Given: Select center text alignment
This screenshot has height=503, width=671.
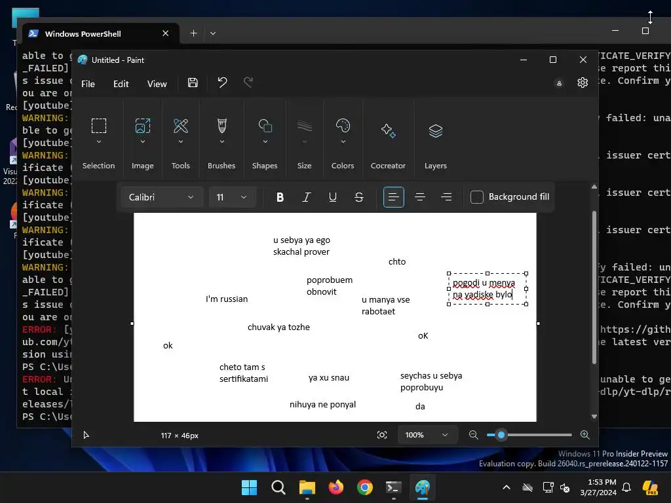Looking at the screenshot, I should point(420,197).
